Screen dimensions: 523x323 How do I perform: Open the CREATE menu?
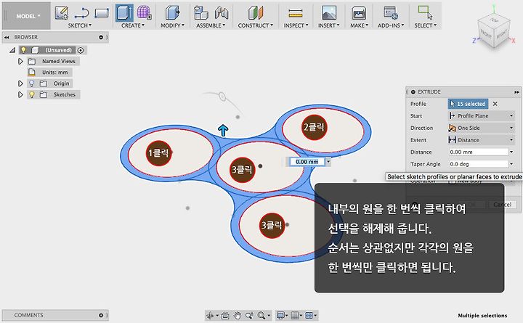point(133,25)
